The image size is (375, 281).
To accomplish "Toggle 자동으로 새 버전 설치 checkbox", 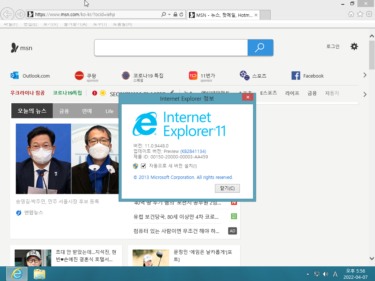I will 144,166.
